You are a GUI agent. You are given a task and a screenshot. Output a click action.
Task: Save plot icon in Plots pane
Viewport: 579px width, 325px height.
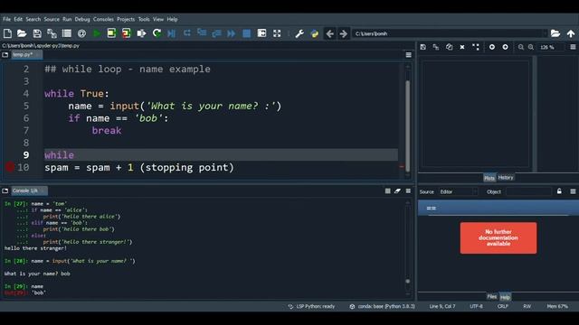pos(423,47)
